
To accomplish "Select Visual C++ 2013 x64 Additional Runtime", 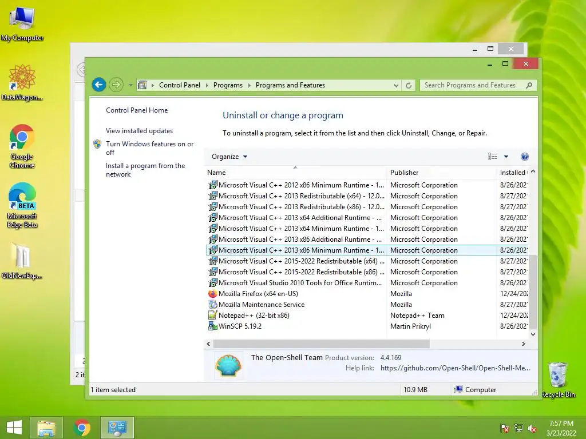I will click(x=367, y=218).
